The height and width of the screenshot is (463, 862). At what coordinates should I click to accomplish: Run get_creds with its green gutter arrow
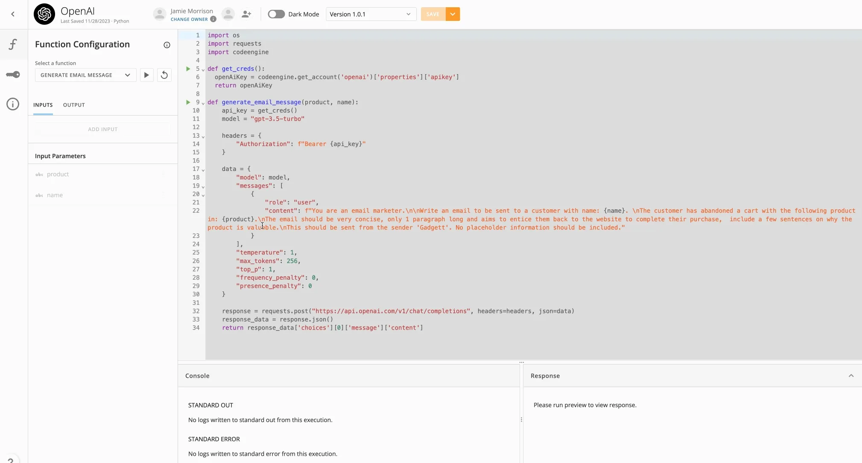coord(188,69)
